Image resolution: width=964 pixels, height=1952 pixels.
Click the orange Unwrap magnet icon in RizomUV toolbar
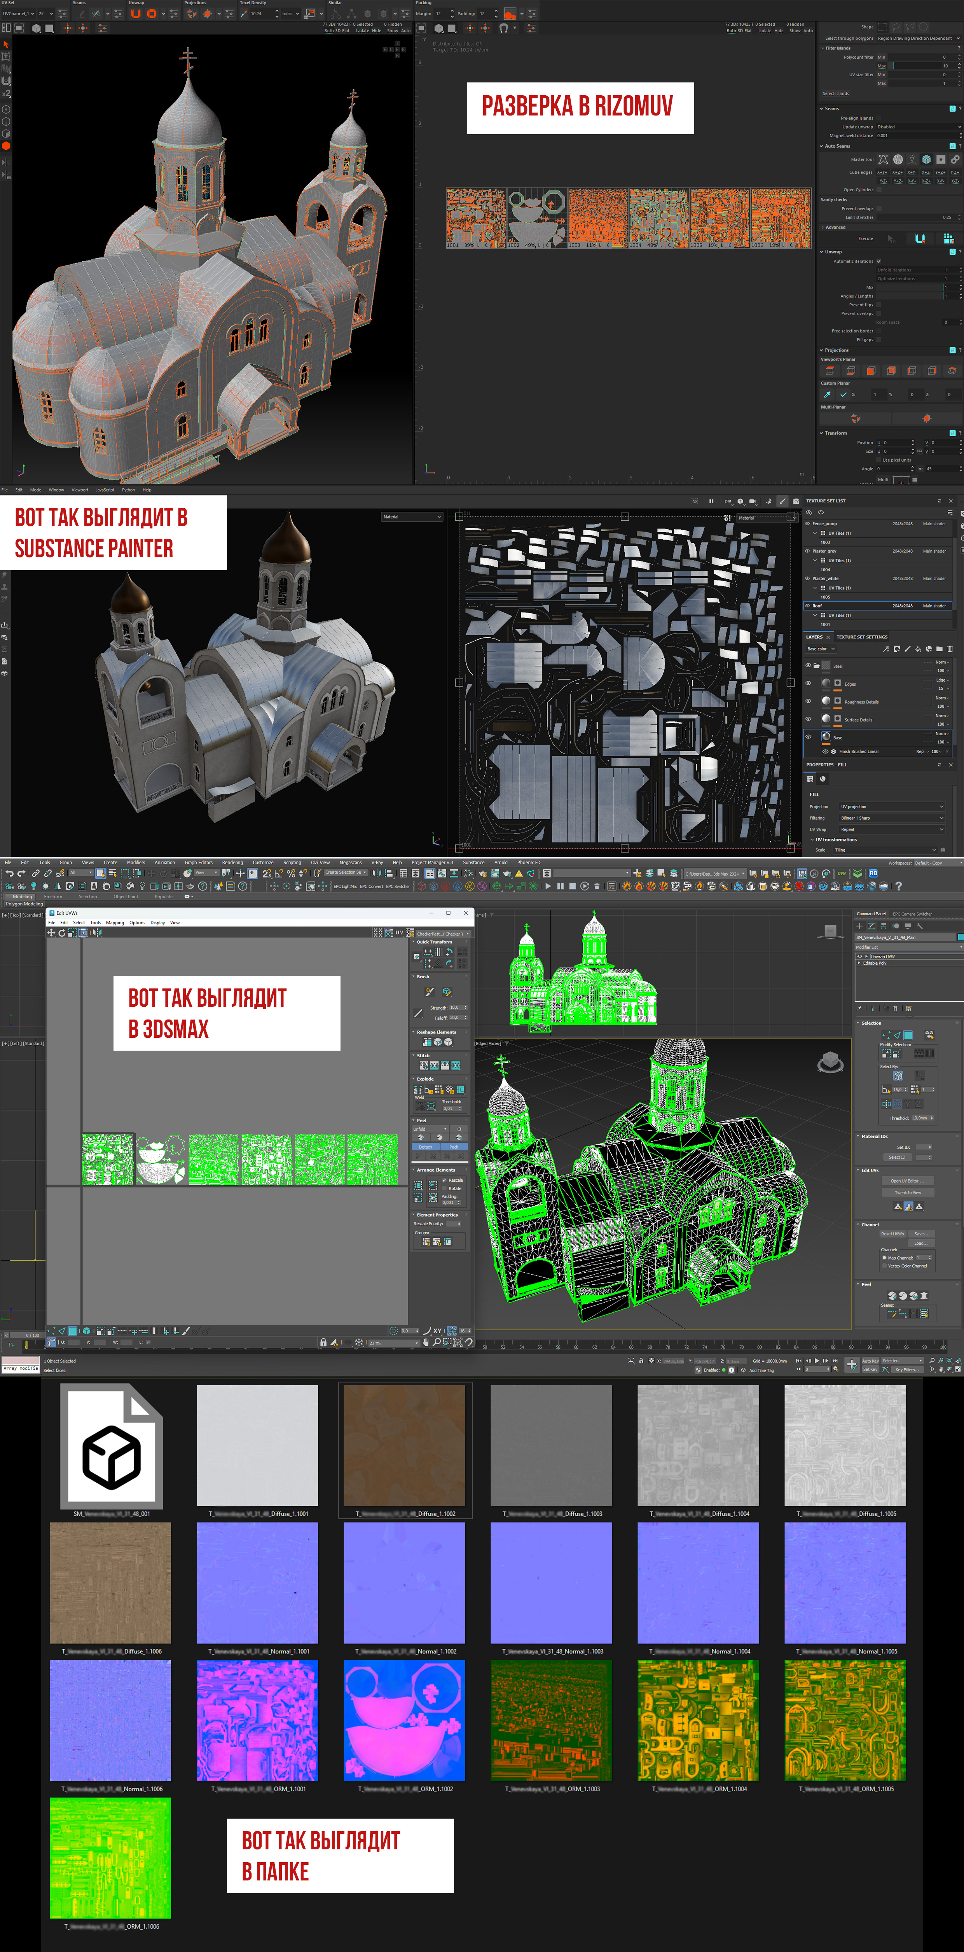point(136,14)
